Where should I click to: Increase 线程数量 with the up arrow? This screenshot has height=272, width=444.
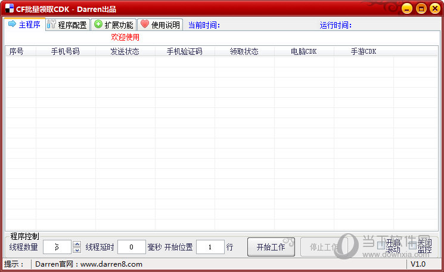pyautogui.click(x=77, y=243)
